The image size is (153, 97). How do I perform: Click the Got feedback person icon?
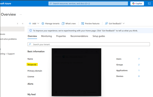[106, 23]
